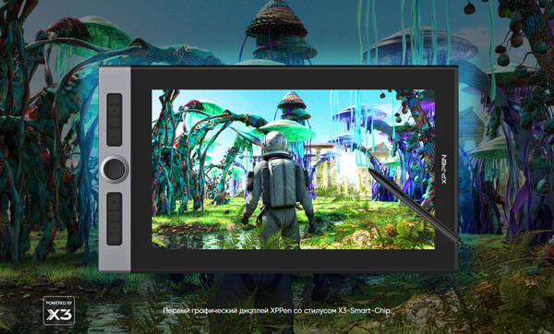Click the round dial wheel on the tablet
The height and width of the screenshot is (334, 554).
coord(114,169)
